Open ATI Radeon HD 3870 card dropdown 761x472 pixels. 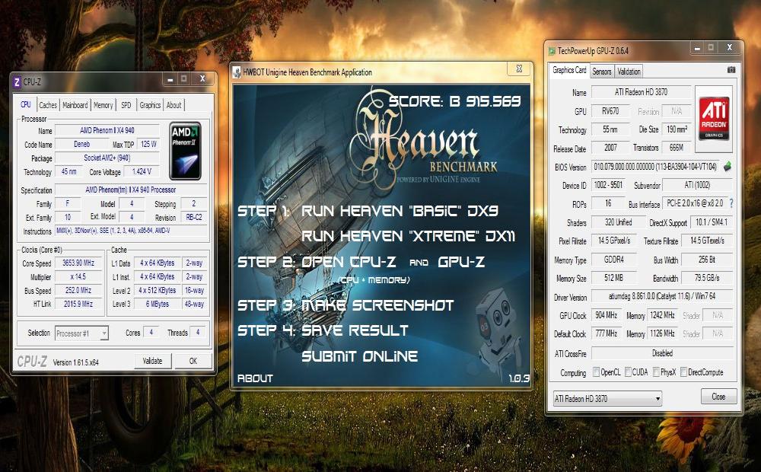[607, 399]
